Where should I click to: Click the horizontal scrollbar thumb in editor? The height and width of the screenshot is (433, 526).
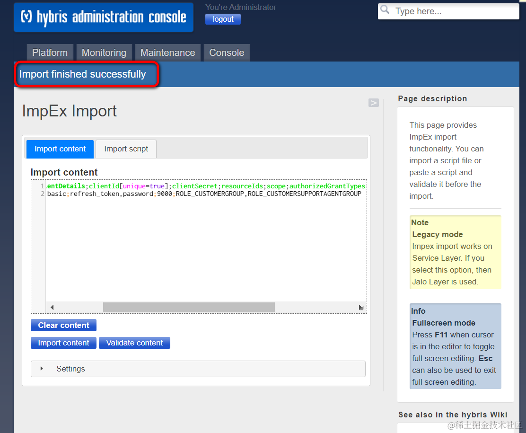tap(189, 307)
